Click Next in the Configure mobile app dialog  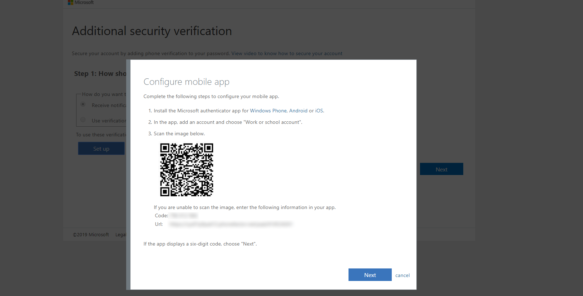370,275
